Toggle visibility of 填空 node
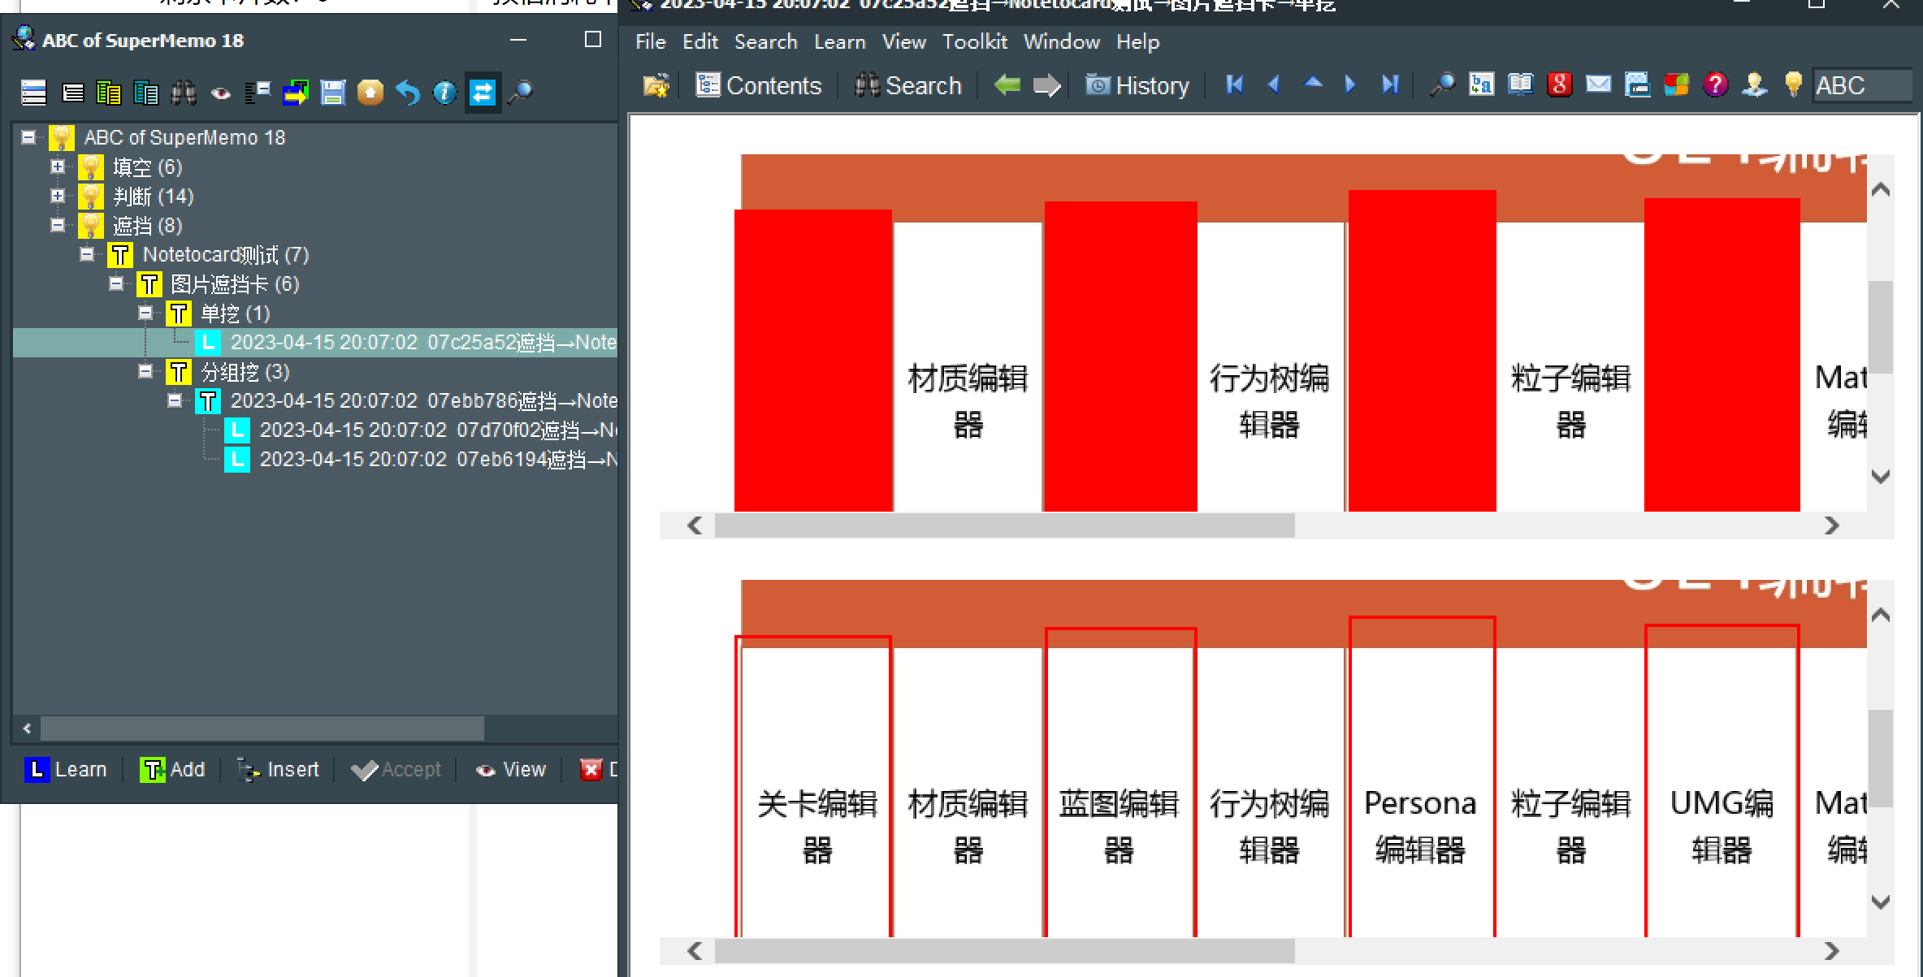 coord(58,166)
